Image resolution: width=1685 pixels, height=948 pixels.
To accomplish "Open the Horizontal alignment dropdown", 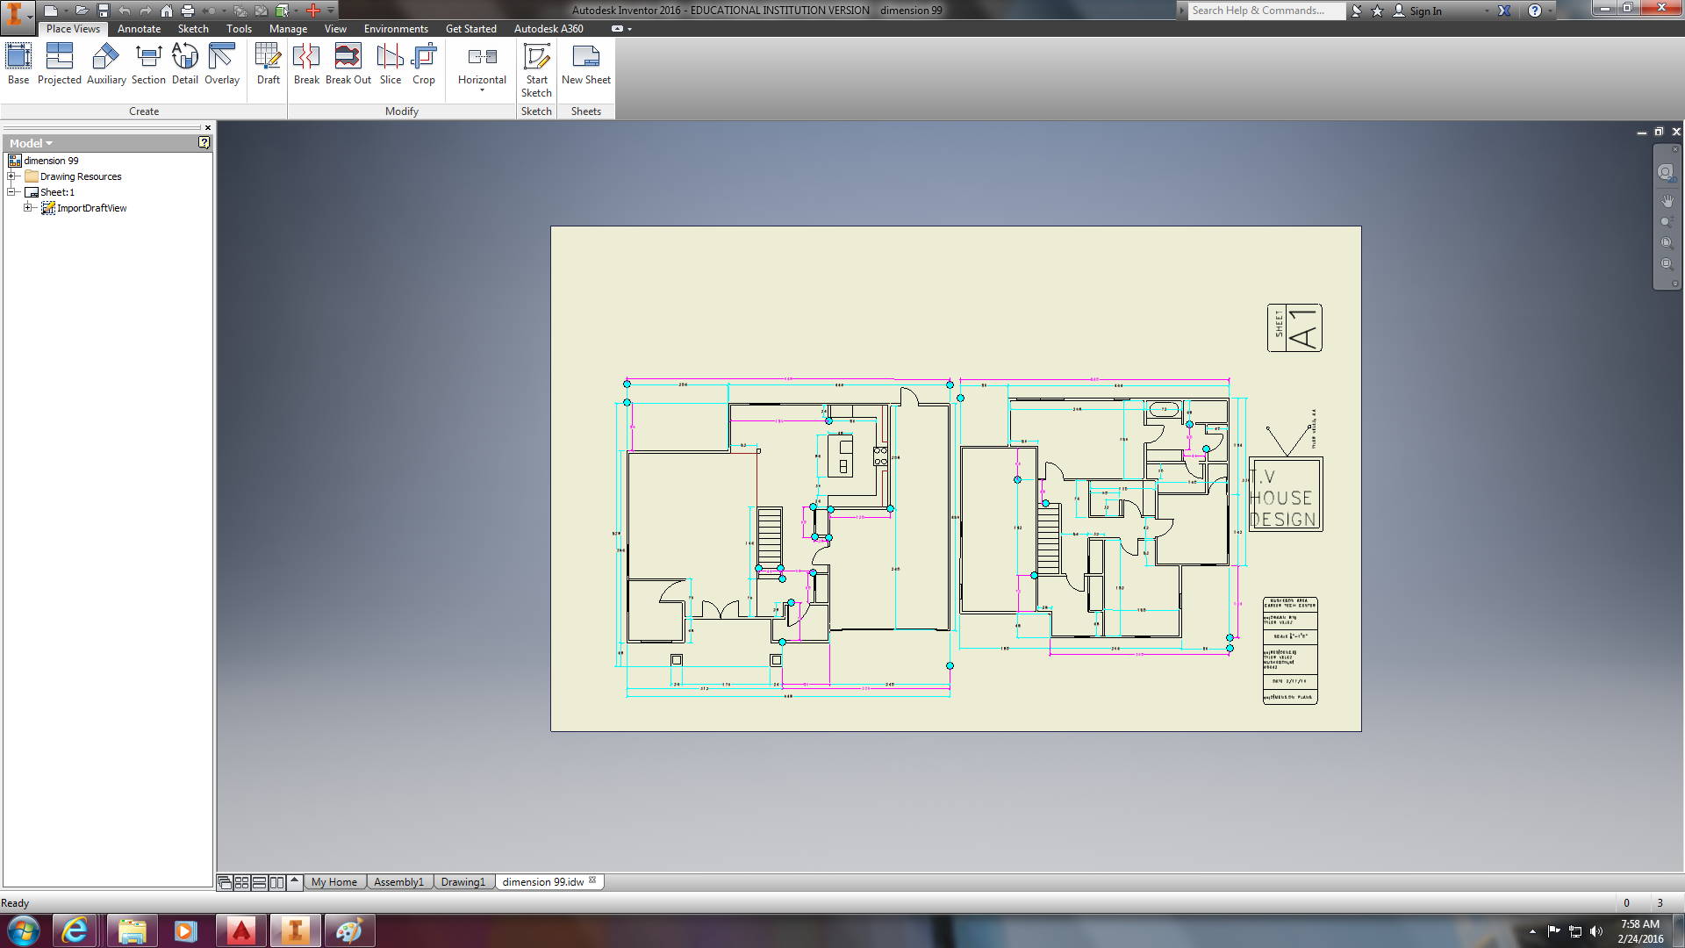I will pos(482,68).
